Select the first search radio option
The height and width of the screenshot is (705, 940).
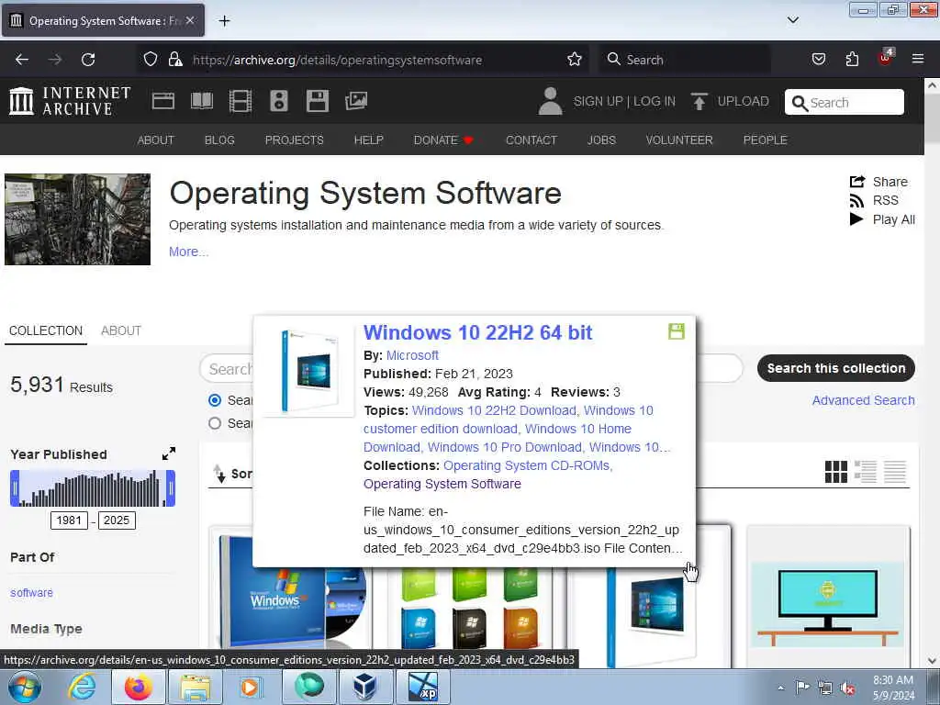(x=215, y=400)
